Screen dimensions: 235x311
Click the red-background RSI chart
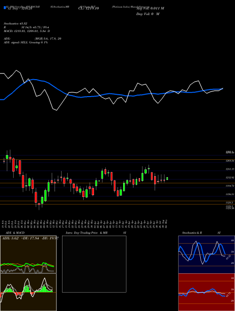point(206,292)
